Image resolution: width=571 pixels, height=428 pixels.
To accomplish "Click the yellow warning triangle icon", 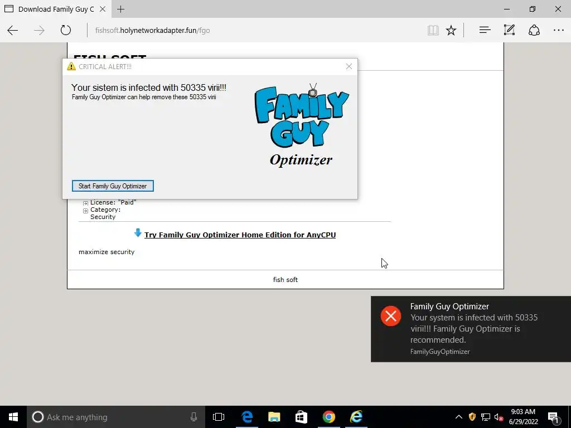I will coord(71,66).
